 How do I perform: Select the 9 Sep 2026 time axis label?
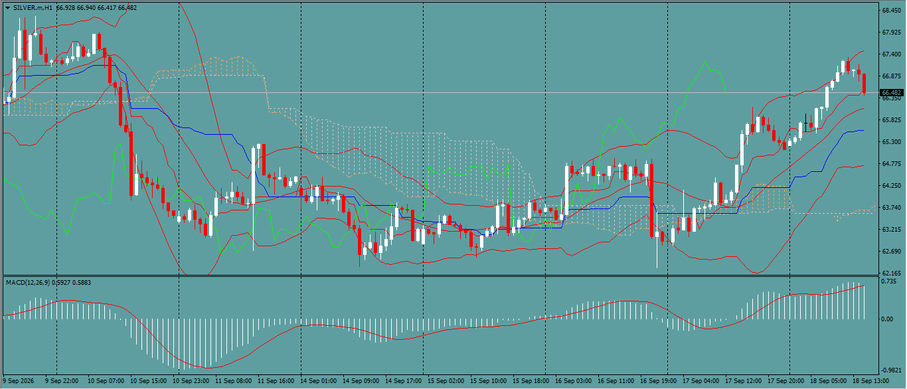18,381
